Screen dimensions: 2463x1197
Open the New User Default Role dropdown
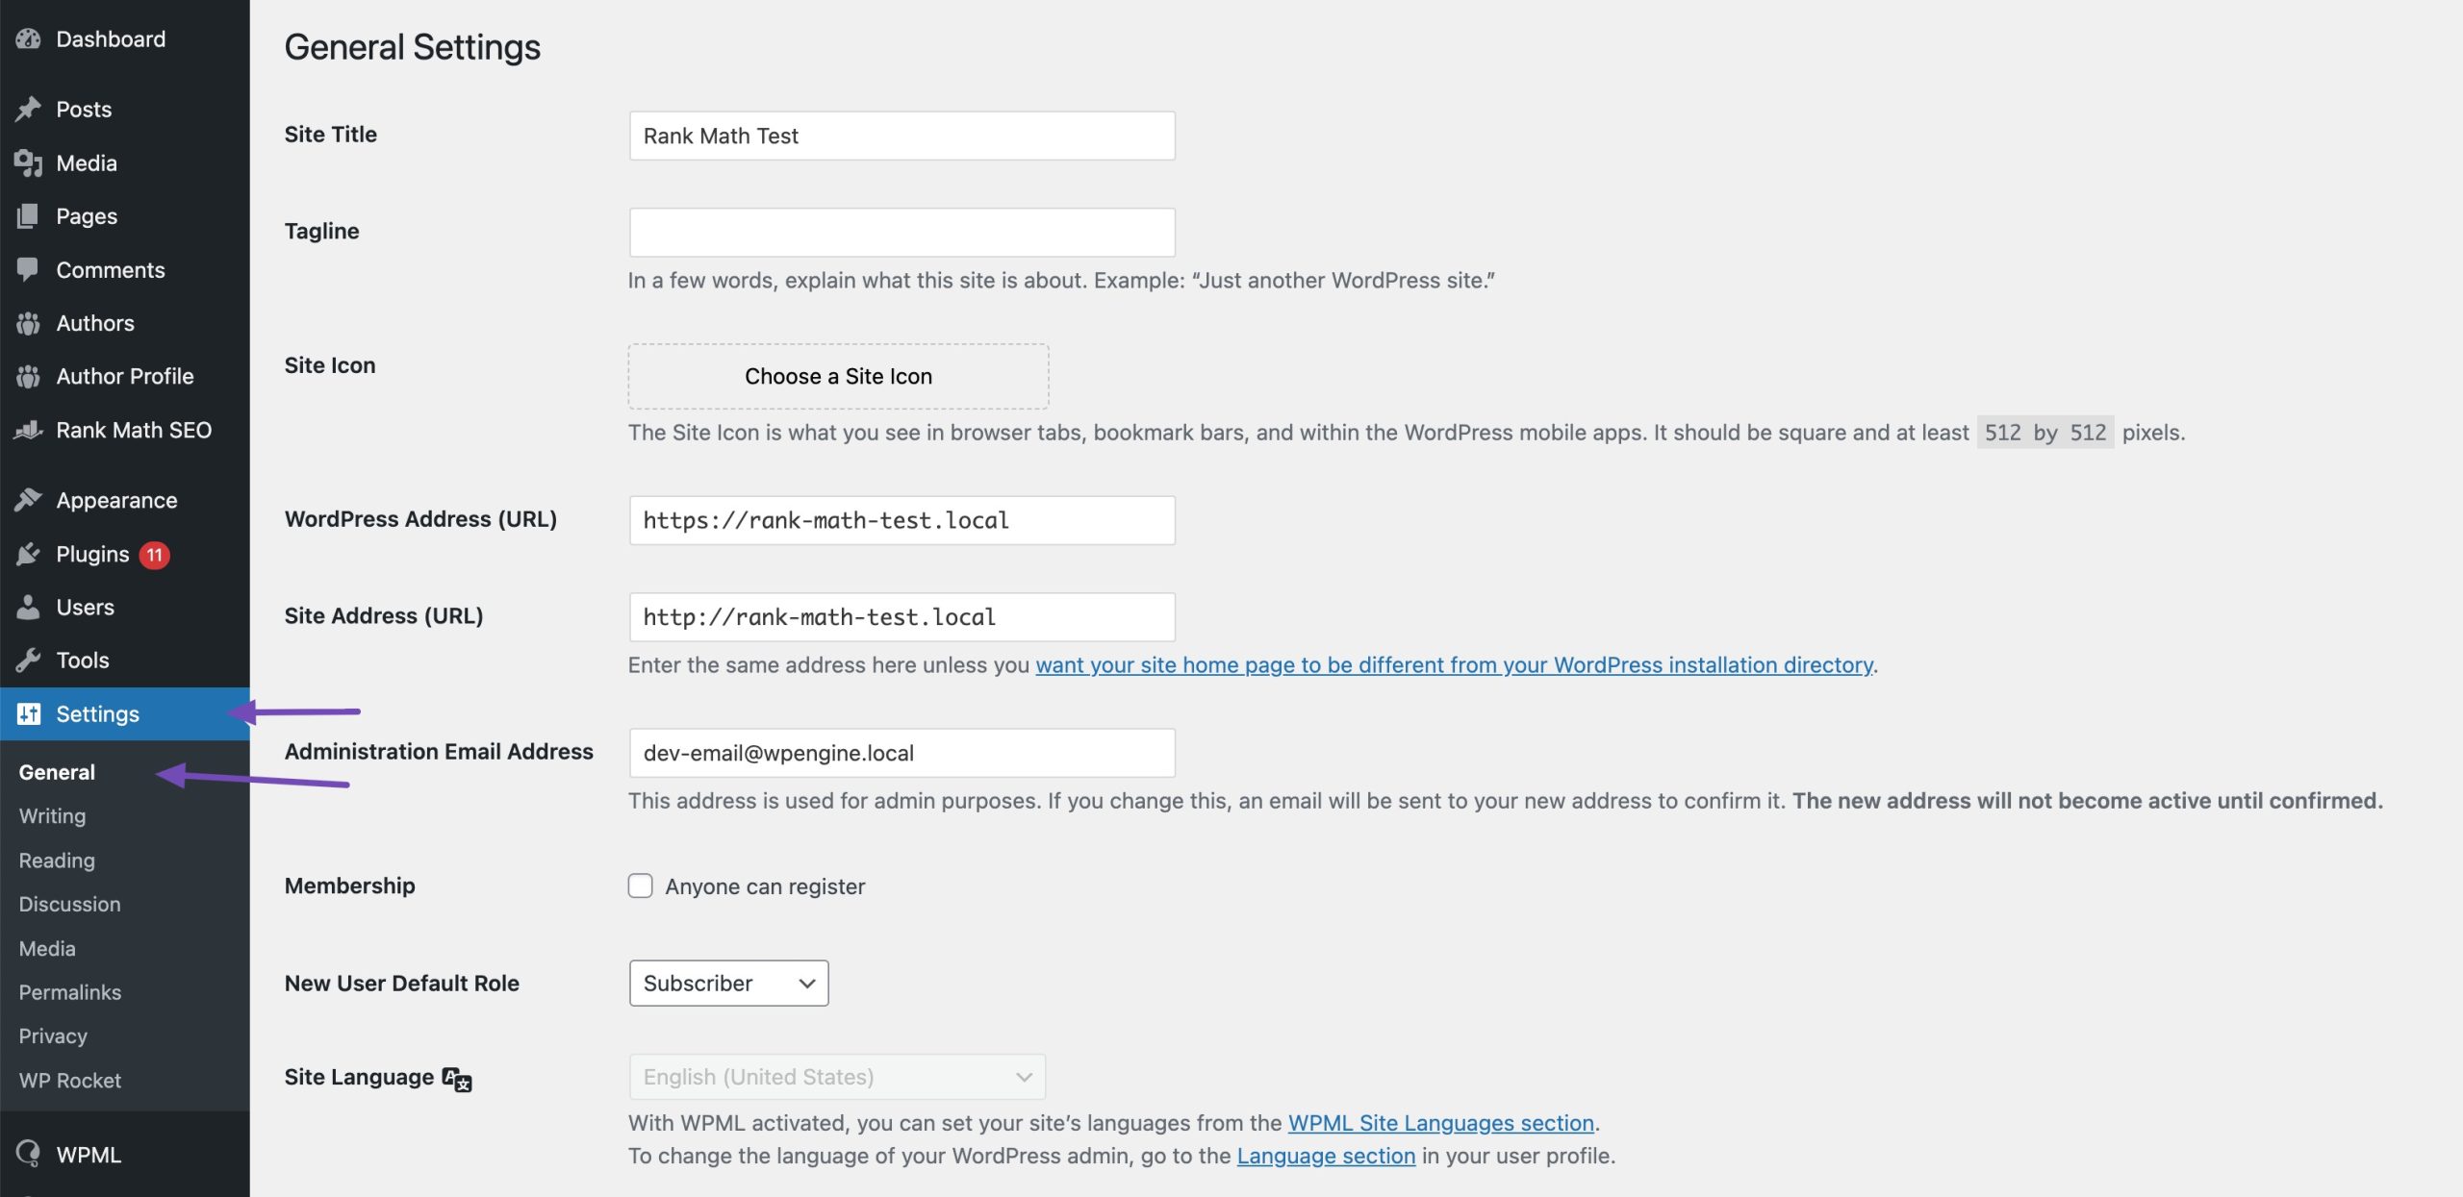728,983
